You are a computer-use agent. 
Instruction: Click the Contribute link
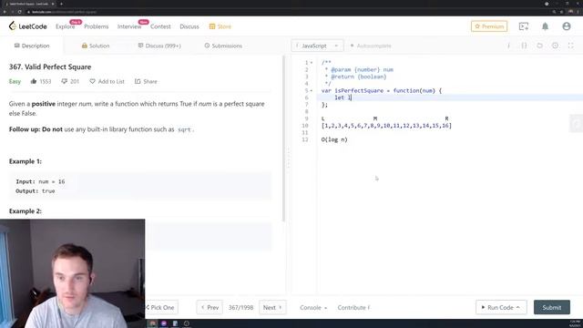pos(353,308)
